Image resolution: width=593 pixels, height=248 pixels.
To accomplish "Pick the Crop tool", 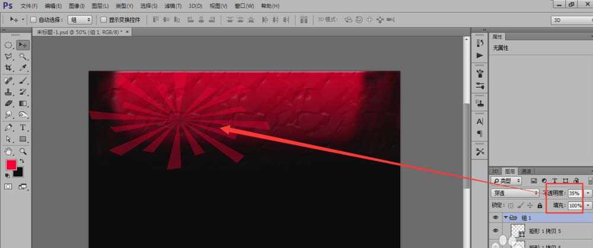I will coord(8,68).
